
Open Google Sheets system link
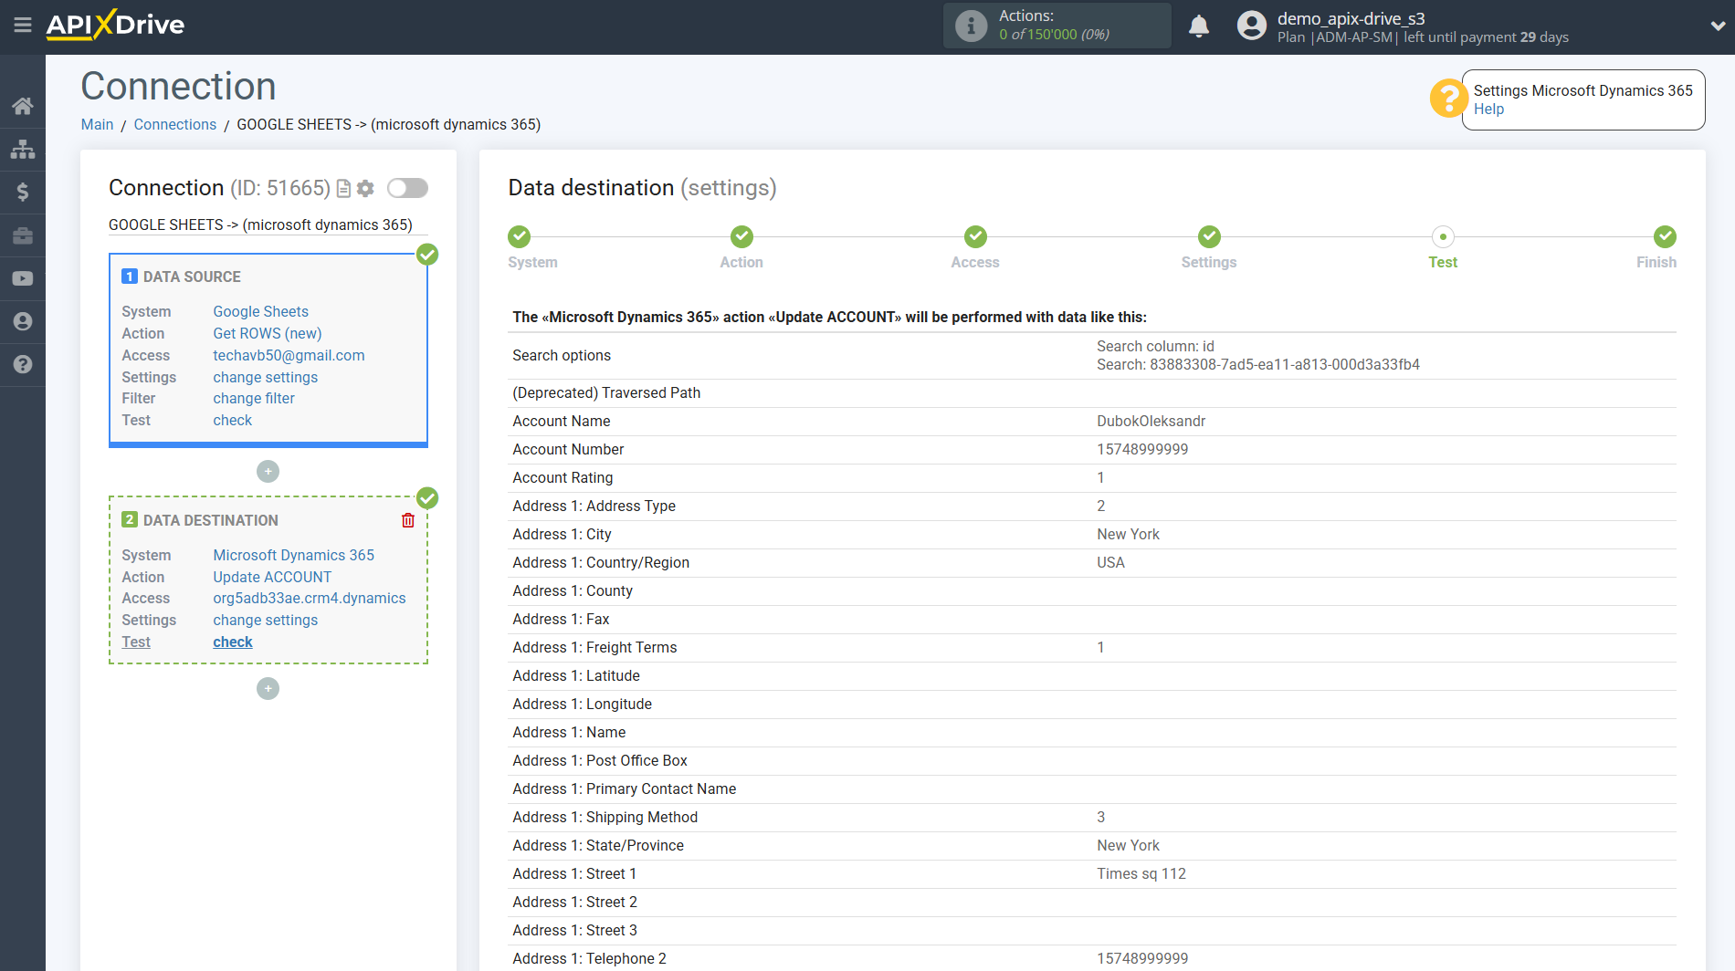(x=260, y=311)
